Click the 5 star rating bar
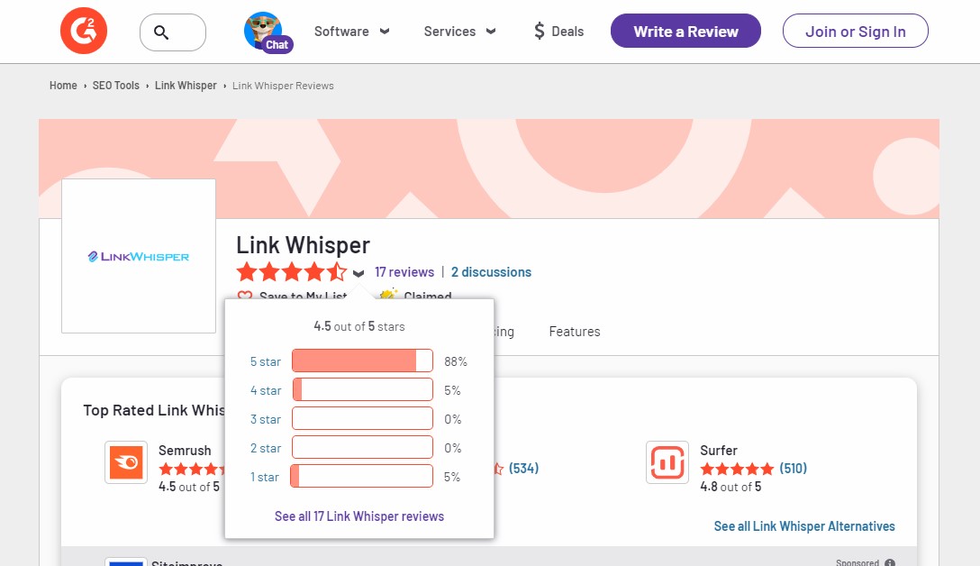The width and height of the screenshot is (980, 566). (362, 361)
